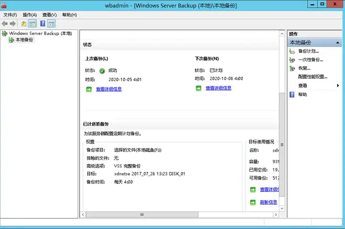Click the Windows Server Backup tree root icon
Viewport: 345px width, 229px height.
click(5, 34)
